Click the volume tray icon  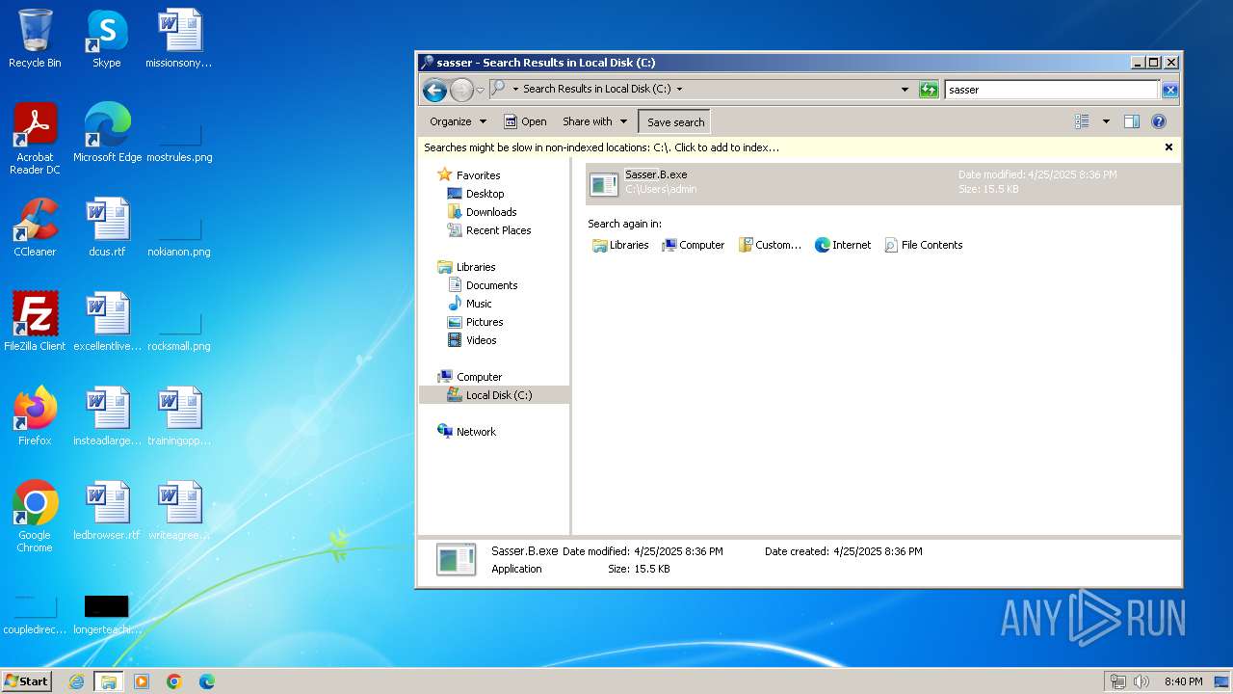[1141, 681]
